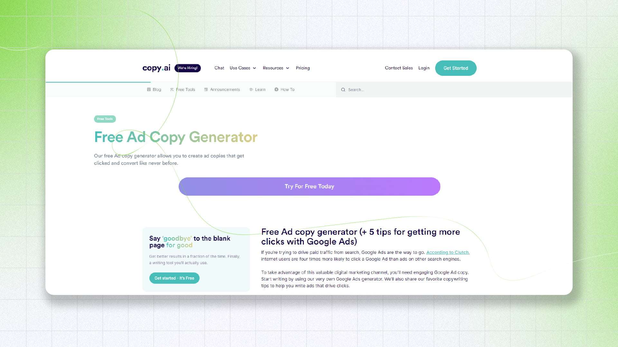Click the Chat navigation icon
The image size is (618, 347).
pos(219,68)
